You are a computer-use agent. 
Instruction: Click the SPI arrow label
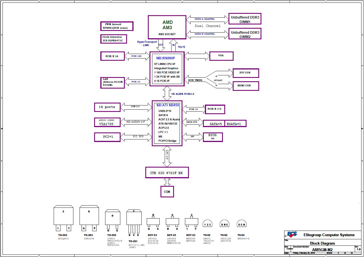193,137
